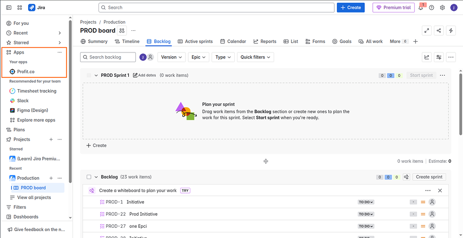The height and width of the screenshot is (238, 463).
Task: Open the Quick filters dropdown
Action: tap(255, 57)
